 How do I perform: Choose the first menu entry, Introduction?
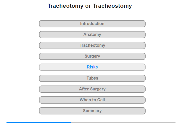[x=92, y=24]
